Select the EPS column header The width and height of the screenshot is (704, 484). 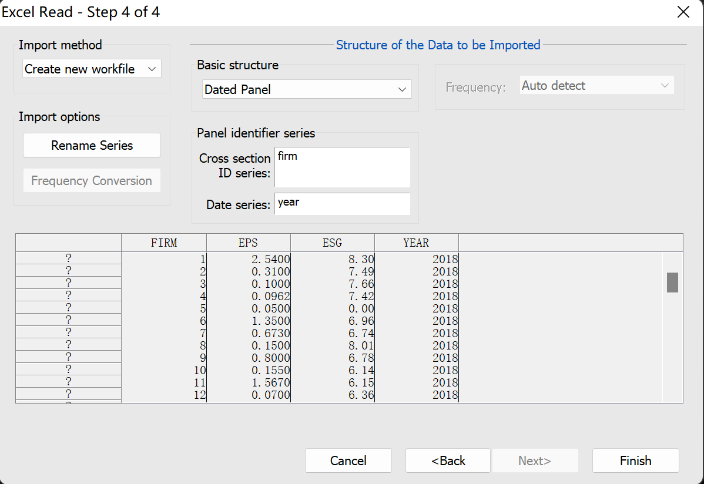tap(248, 243)
